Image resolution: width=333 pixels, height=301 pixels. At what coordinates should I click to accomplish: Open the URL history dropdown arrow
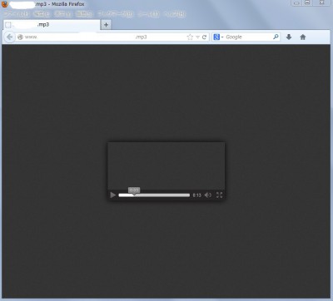pos(197,37)
